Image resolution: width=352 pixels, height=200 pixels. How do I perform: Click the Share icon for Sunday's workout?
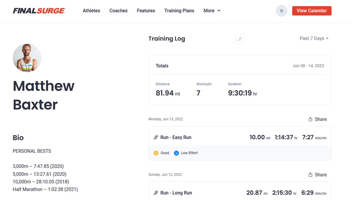pyautogui.click(x=311, y=175)
